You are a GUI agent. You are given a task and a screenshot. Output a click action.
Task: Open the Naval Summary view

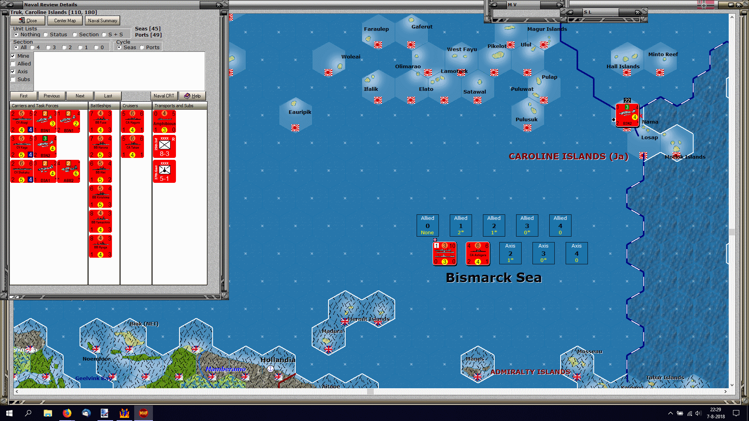pyautogui.click(x=102, y=21)
